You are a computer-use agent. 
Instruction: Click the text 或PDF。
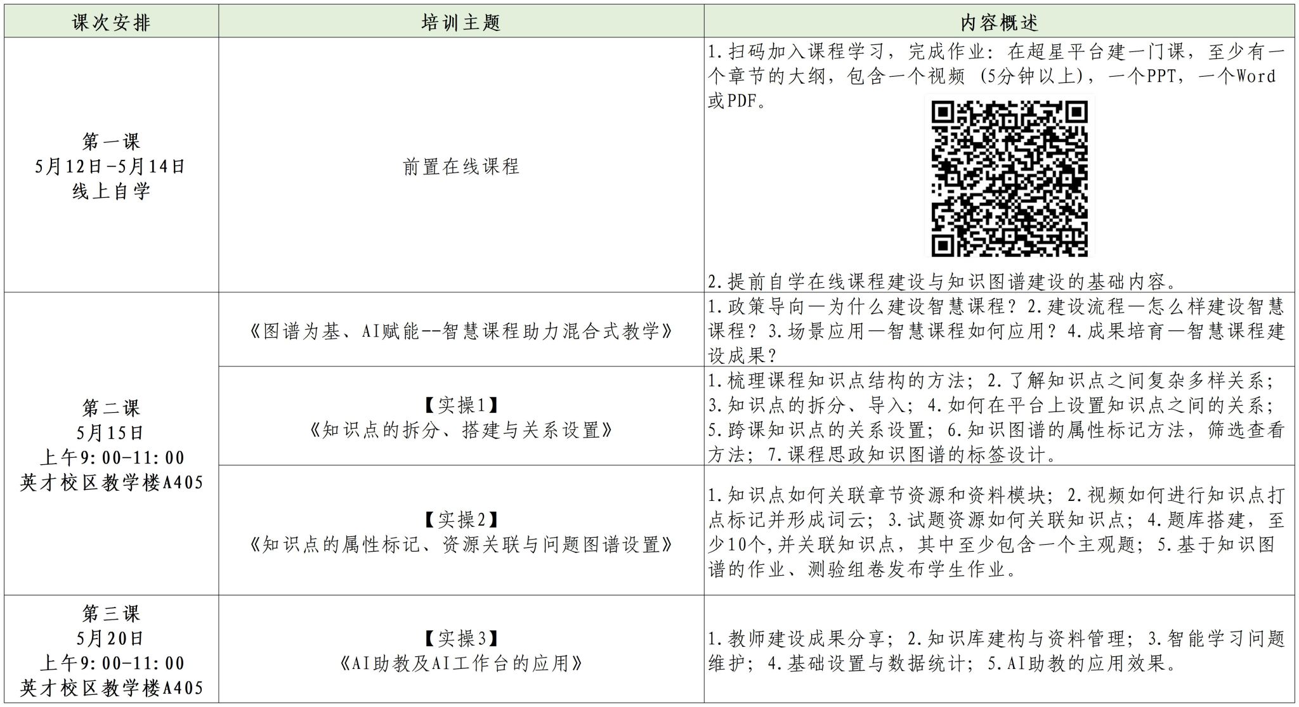click(x=738, y=101)
